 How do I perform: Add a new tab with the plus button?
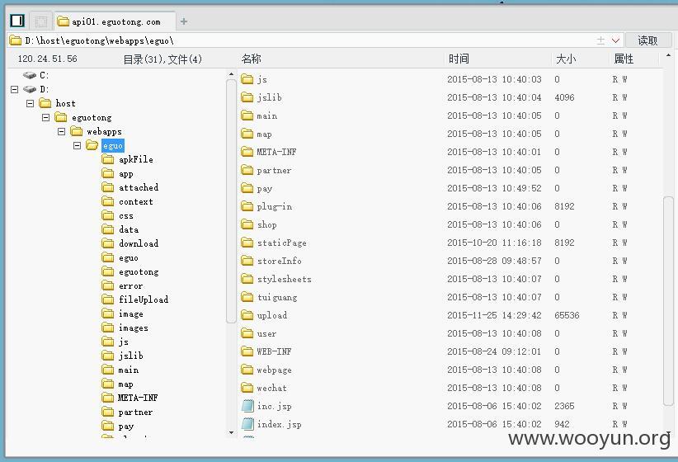184,21
